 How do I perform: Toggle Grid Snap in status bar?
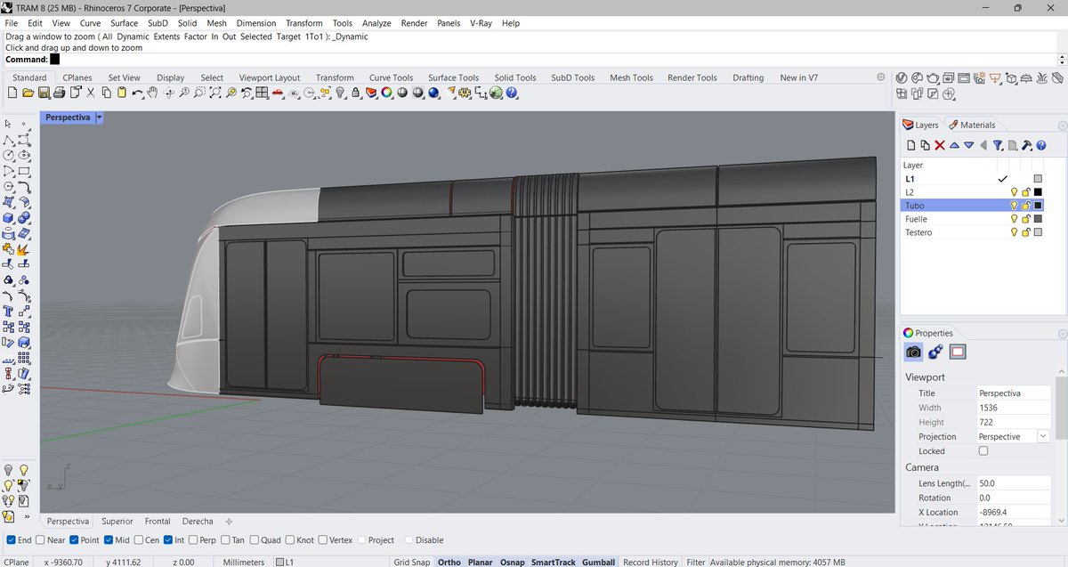410,563
